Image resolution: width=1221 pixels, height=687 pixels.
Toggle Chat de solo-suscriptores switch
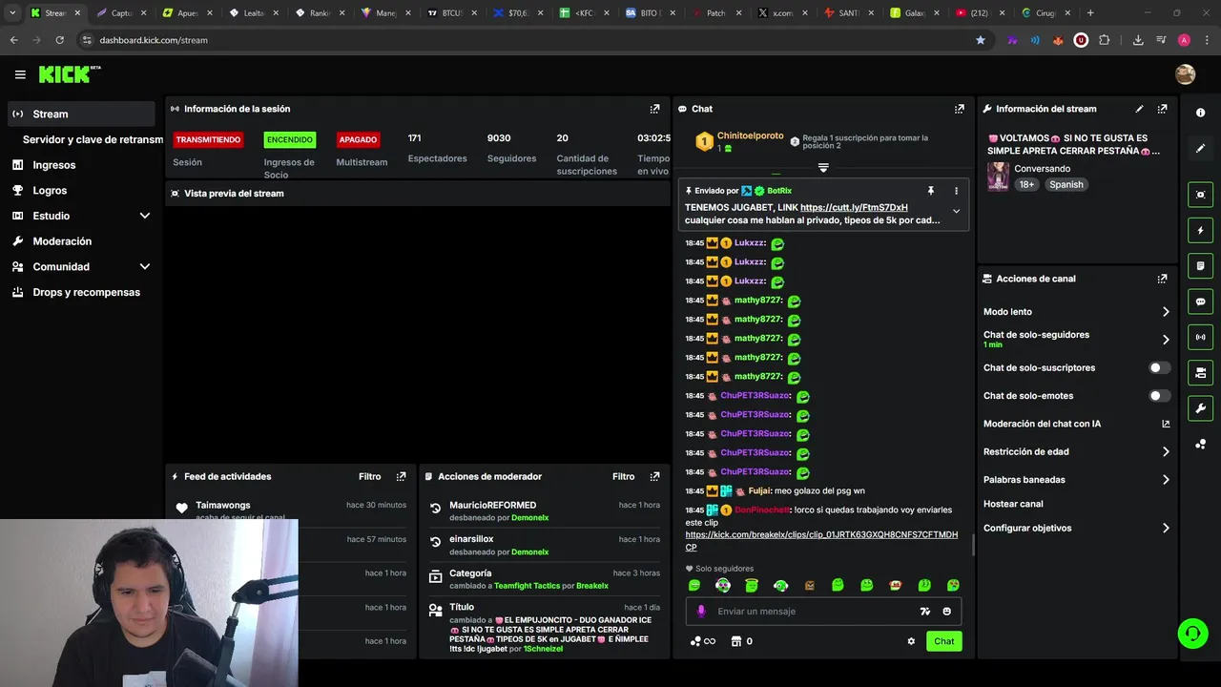point(1159,367)
